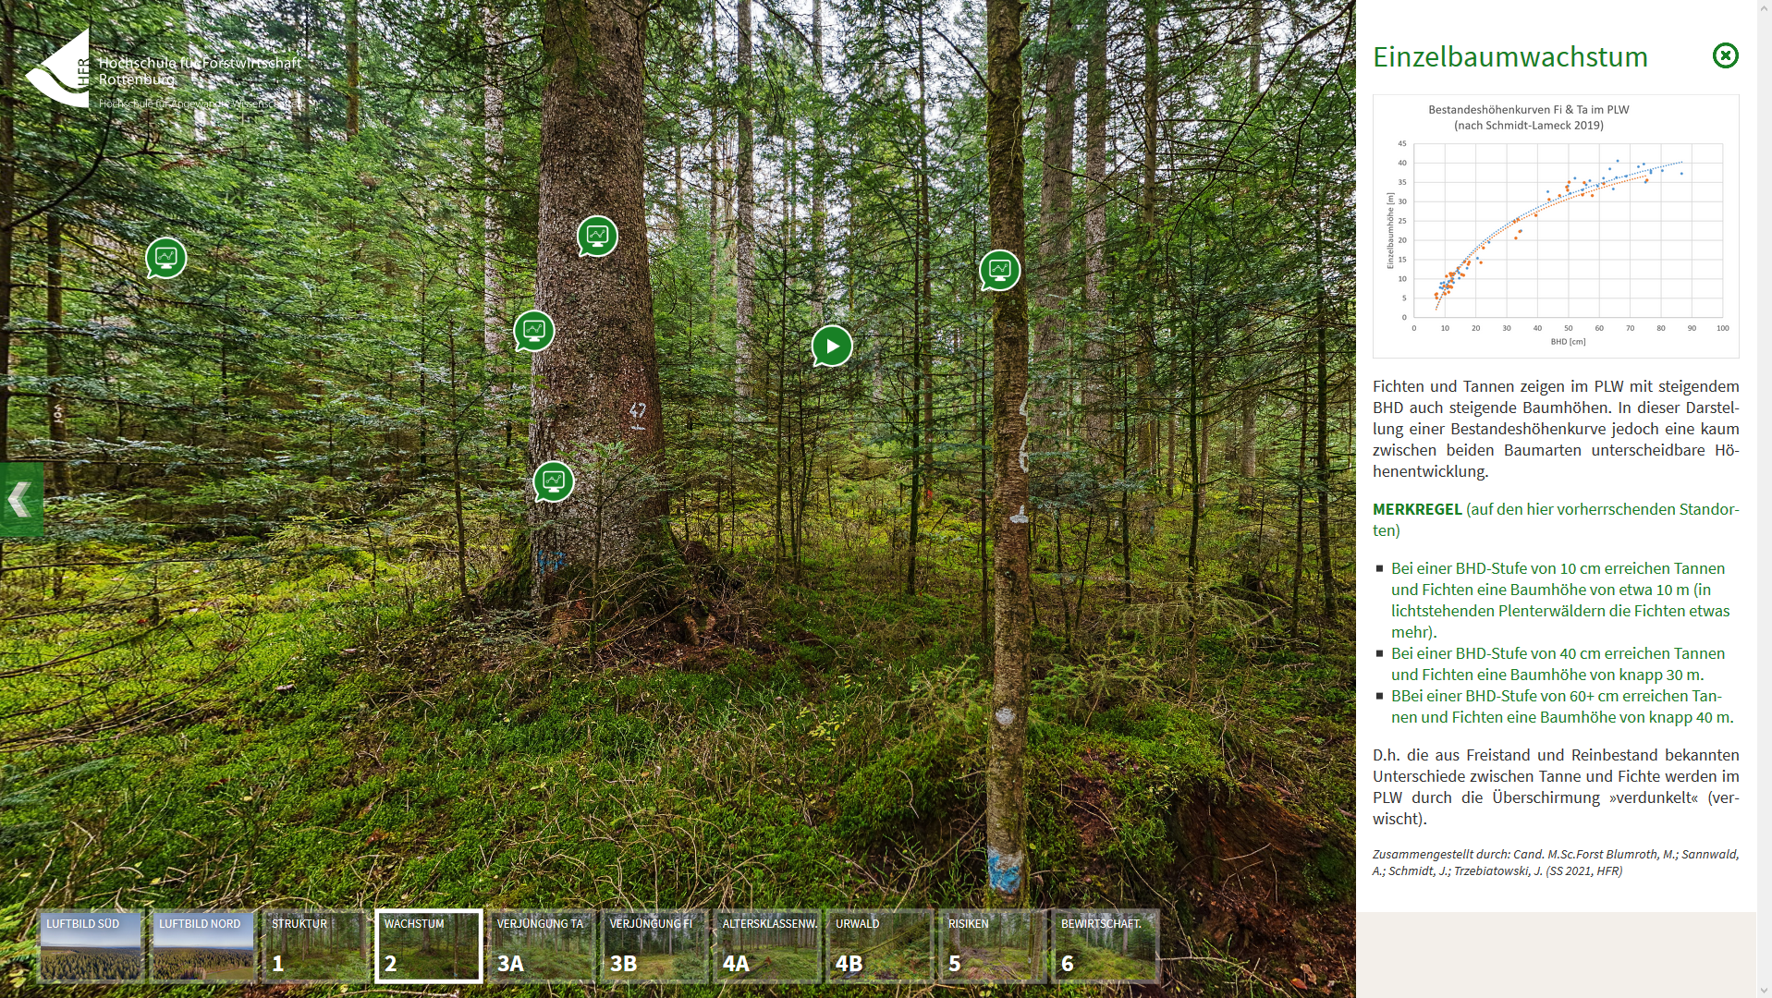Click the info hotspot on the thin right tree

tap(999, 270)
